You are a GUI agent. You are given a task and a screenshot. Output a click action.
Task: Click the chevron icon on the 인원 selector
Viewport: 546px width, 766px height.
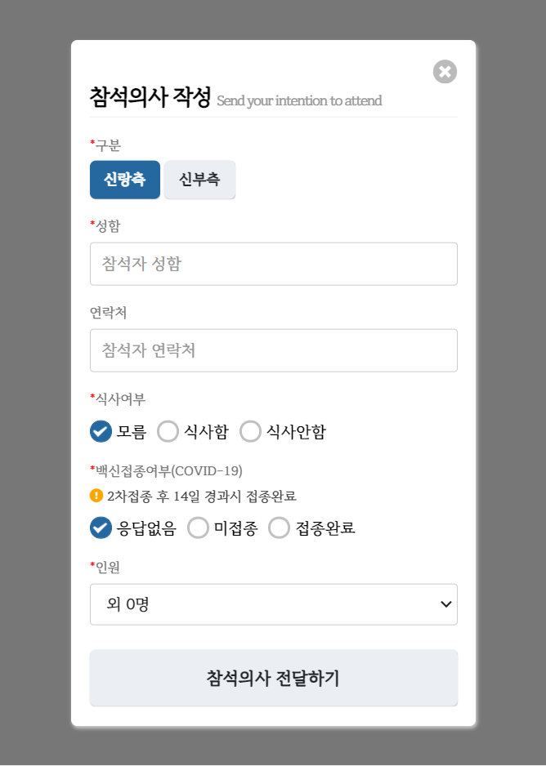coord(445,604)
